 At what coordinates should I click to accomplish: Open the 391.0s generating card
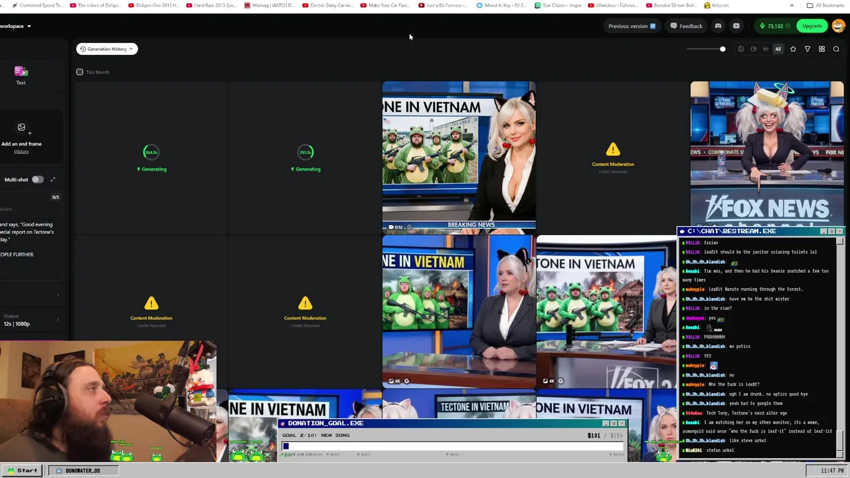coord(305,158)
